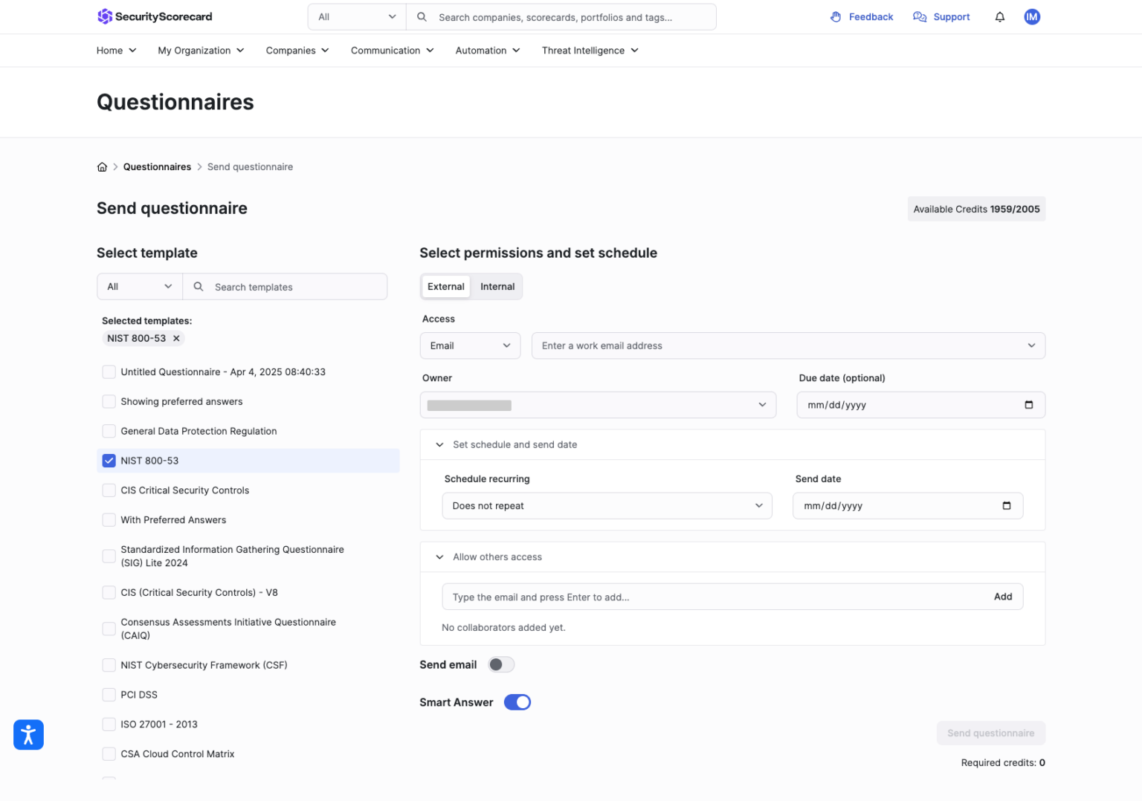The height and width of the screenshot is (801, 1142).
Task: Check the PCI DSS template checkbox
Action: coord(109,694)
